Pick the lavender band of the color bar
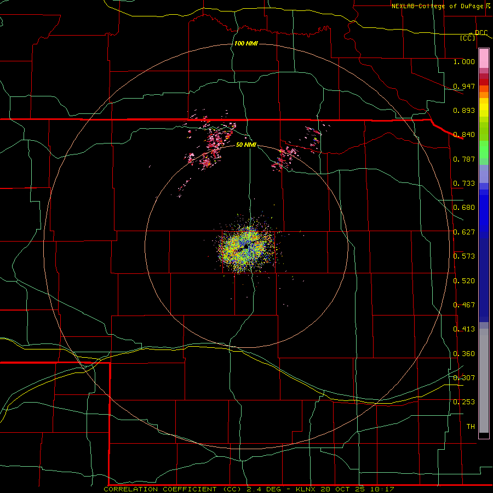The height and width of the screenshot is (493, 493). tap(484, 174)
